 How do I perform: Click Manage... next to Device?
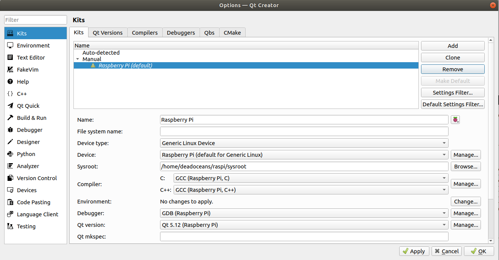point(466,155)
